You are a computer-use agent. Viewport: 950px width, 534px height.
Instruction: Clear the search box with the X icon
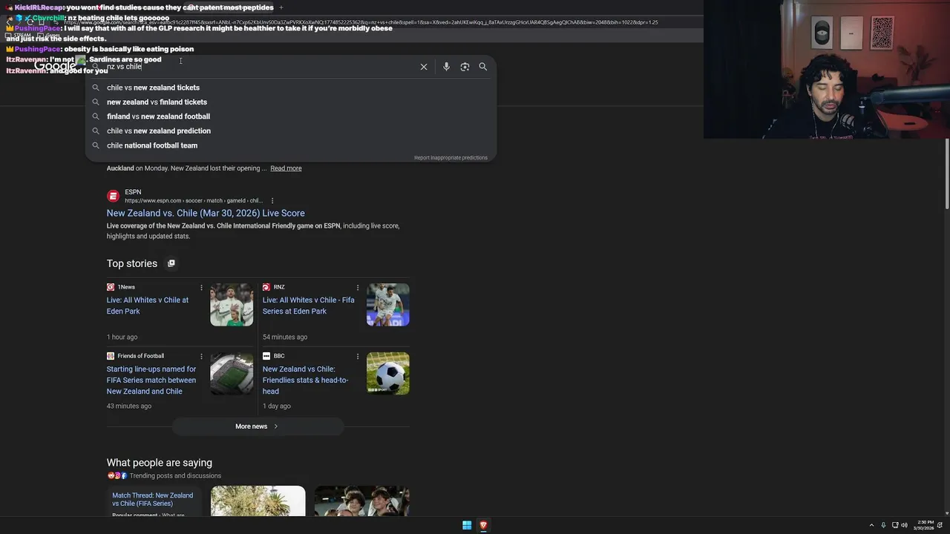click(424, 67)
